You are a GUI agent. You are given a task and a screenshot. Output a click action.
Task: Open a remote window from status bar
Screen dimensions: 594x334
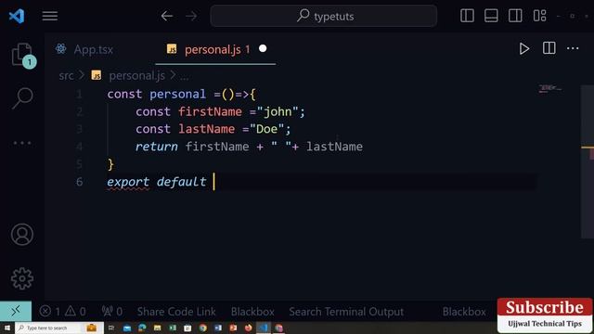pos(16,312)
